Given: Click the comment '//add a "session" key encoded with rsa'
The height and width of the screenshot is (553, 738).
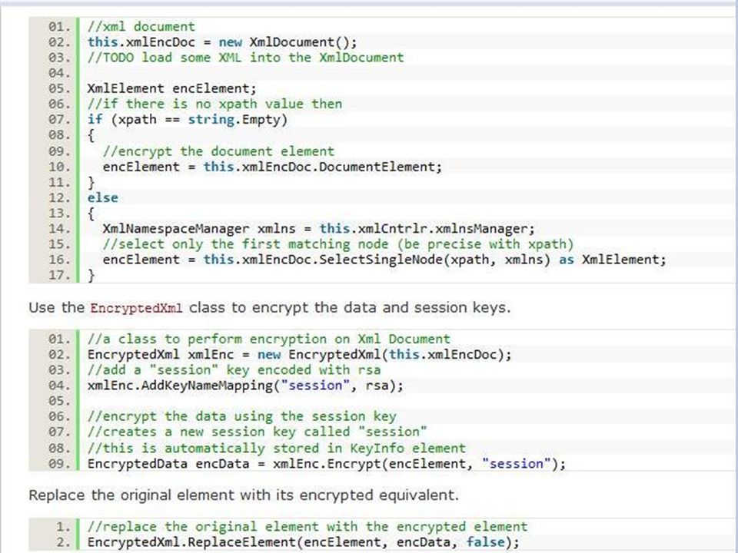Looking at the screenshot, I should coord(234,370).
